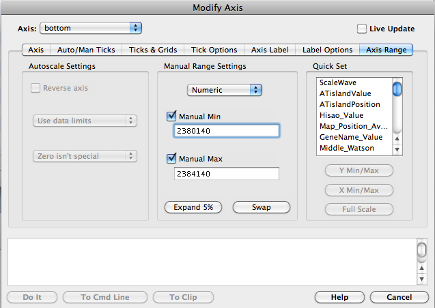The height and width of the screenshot is (308, 435).
Task: Go to the Axis Label tab
Action: coord(269,50)
